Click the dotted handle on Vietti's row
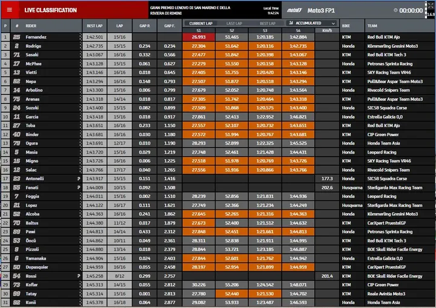Screen dimensions: 436x308 [81, 72]
